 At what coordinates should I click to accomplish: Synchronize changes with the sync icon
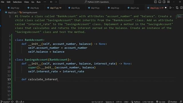point(12,102)
